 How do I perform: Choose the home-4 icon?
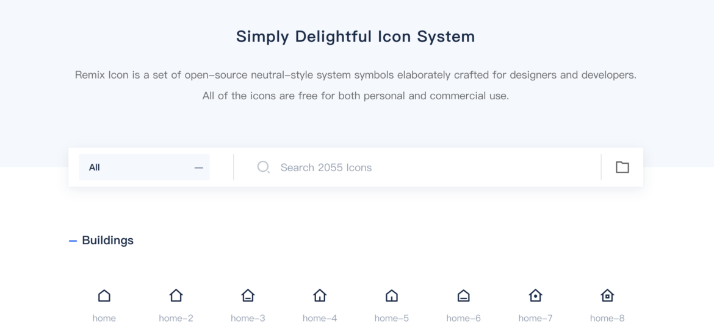pos(320,296)
